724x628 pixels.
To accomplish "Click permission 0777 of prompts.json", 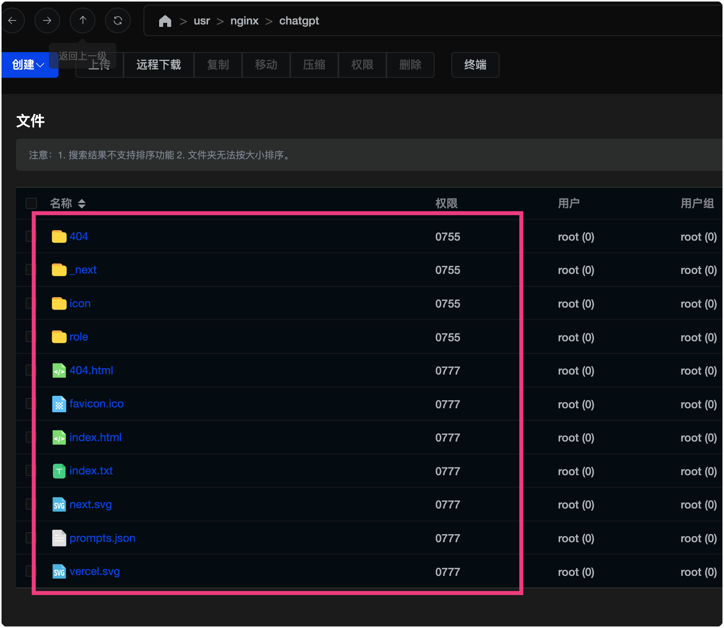I will (x=448, y=539).
